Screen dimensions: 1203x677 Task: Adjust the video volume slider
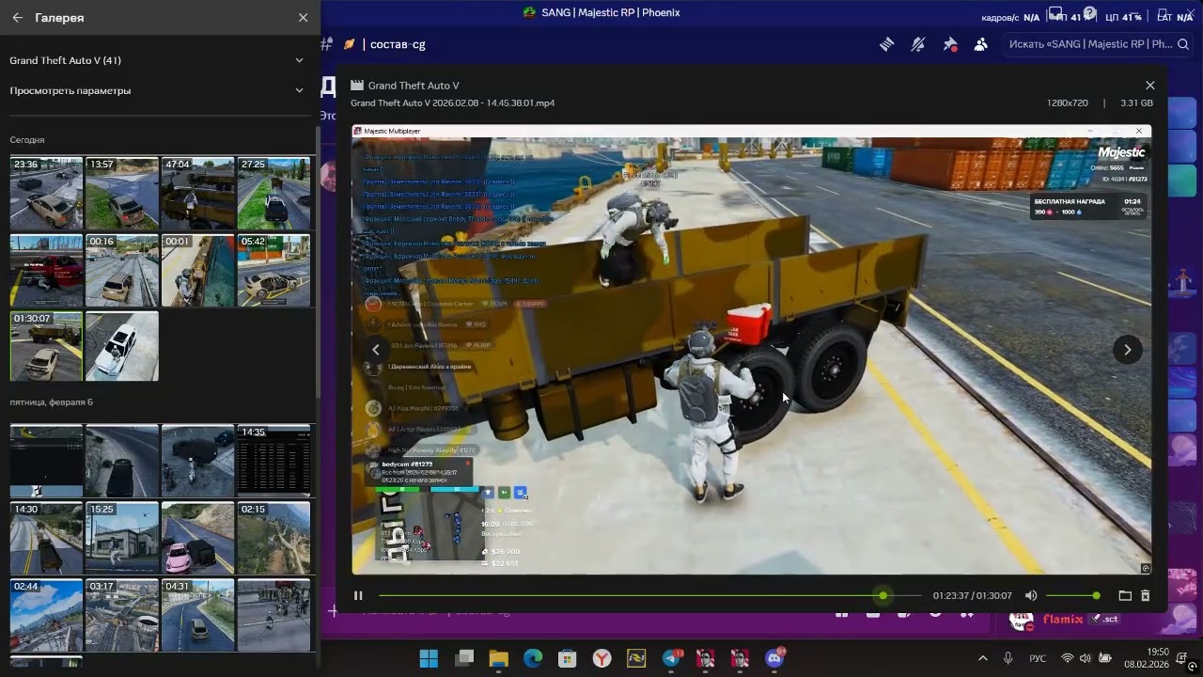coord(1072,595)
